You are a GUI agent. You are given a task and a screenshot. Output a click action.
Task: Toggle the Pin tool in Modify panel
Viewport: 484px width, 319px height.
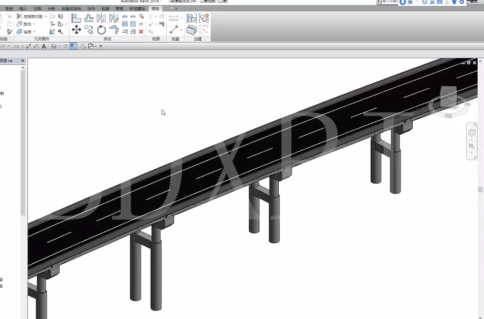(x=141, y=24)
